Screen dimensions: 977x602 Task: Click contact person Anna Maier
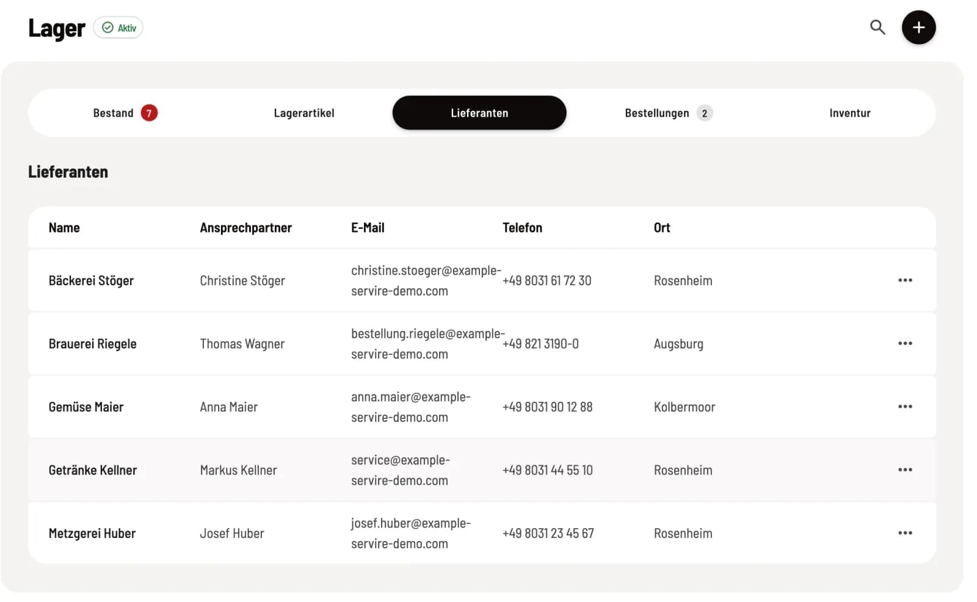pyautogui.click(x=229, y=407)
